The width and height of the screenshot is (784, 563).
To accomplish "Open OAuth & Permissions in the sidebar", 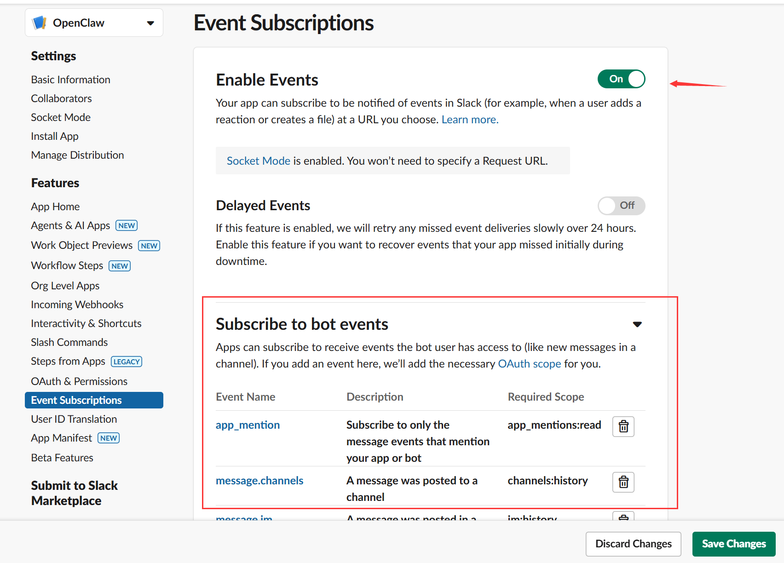I will pos(79,381).
